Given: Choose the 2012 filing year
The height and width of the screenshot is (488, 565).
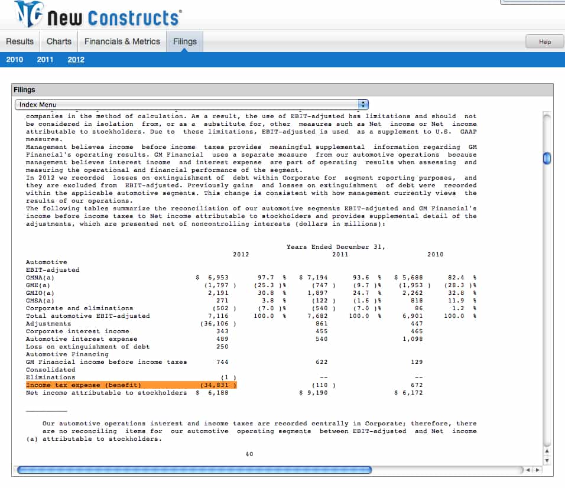Looking at the screenshot, I should [x=76, y=60].
